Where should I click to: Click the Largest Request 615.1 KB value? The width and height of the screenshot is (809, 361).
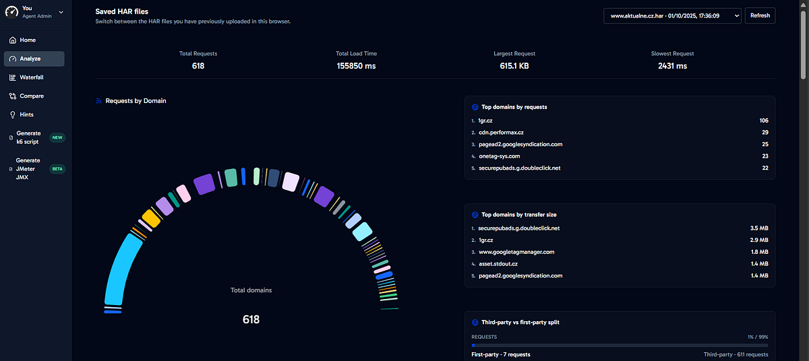[514, 66]
